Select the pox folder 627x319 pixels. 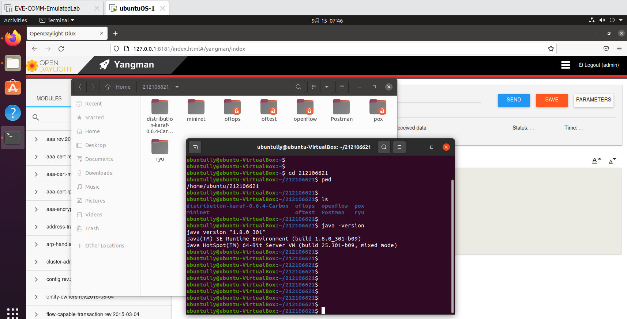point(378,110)
